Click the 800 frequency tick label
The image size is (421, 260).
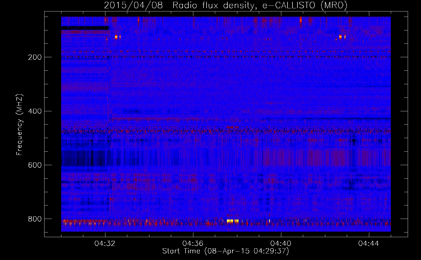point(35,219)
